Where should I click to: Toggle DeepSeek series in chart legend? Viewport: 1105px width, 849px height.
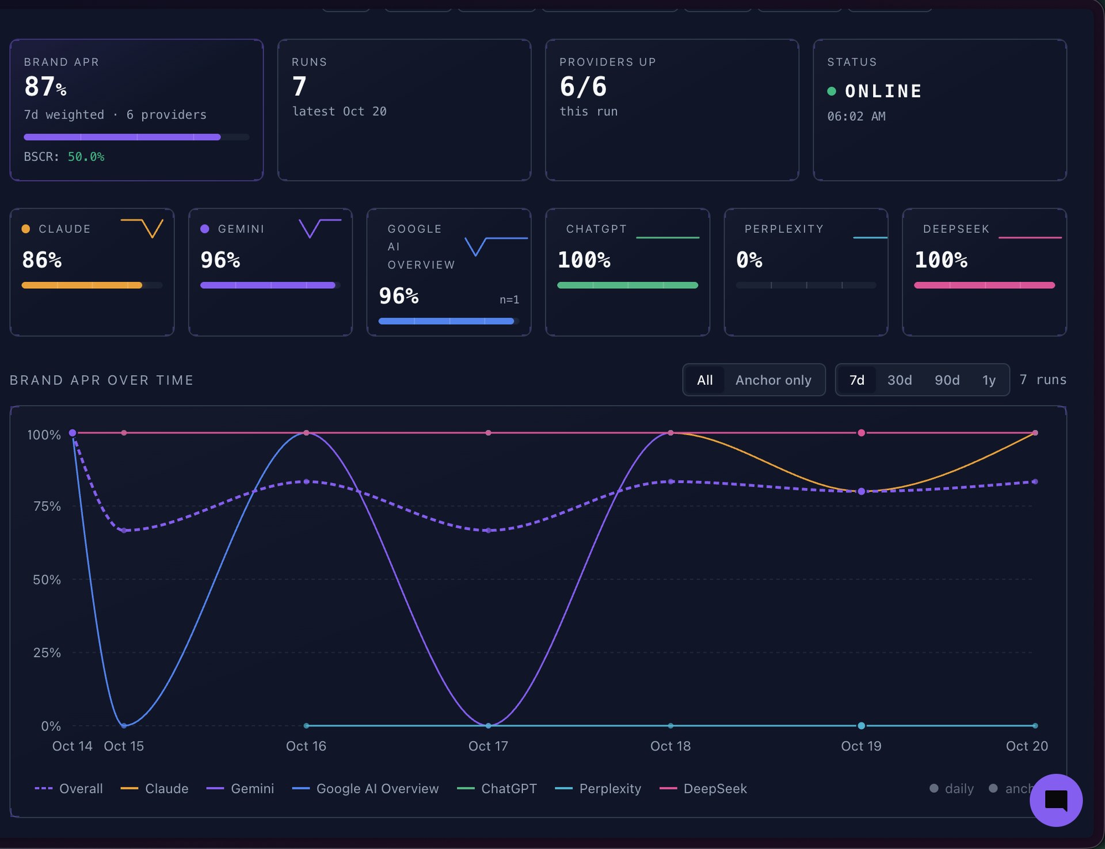(703, 789)
